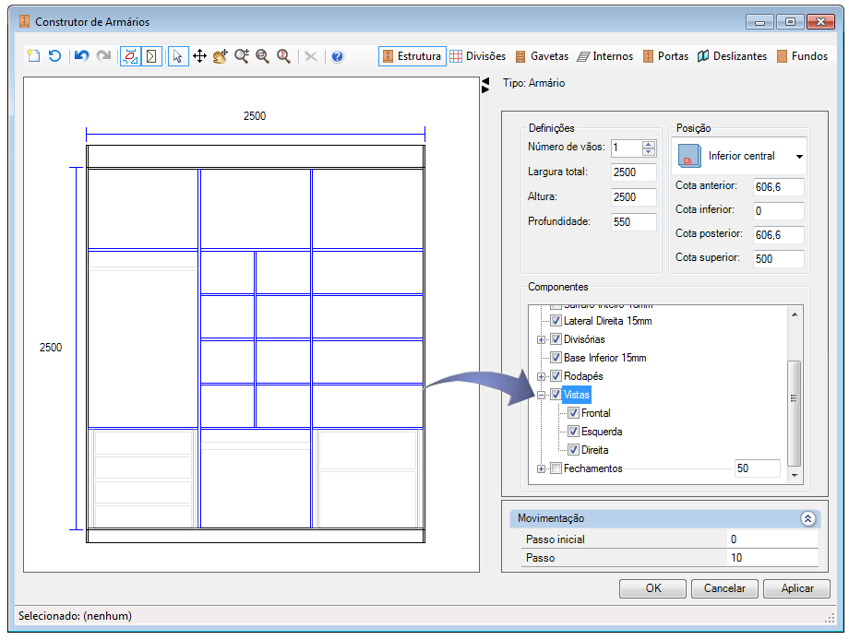Click the panel collapse arrows beside Tipo

[x=485, y=85]
